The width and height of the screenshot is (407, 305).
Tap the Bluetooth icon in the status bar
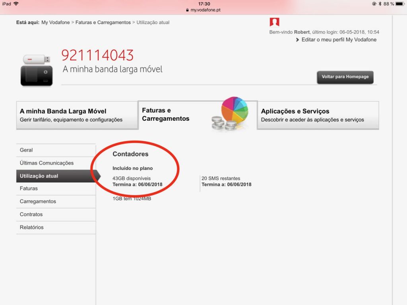point(380,4)
